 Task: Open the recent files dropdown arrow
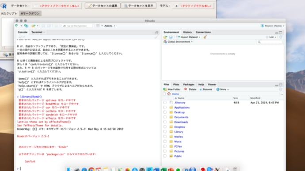(x=38, y=26)
